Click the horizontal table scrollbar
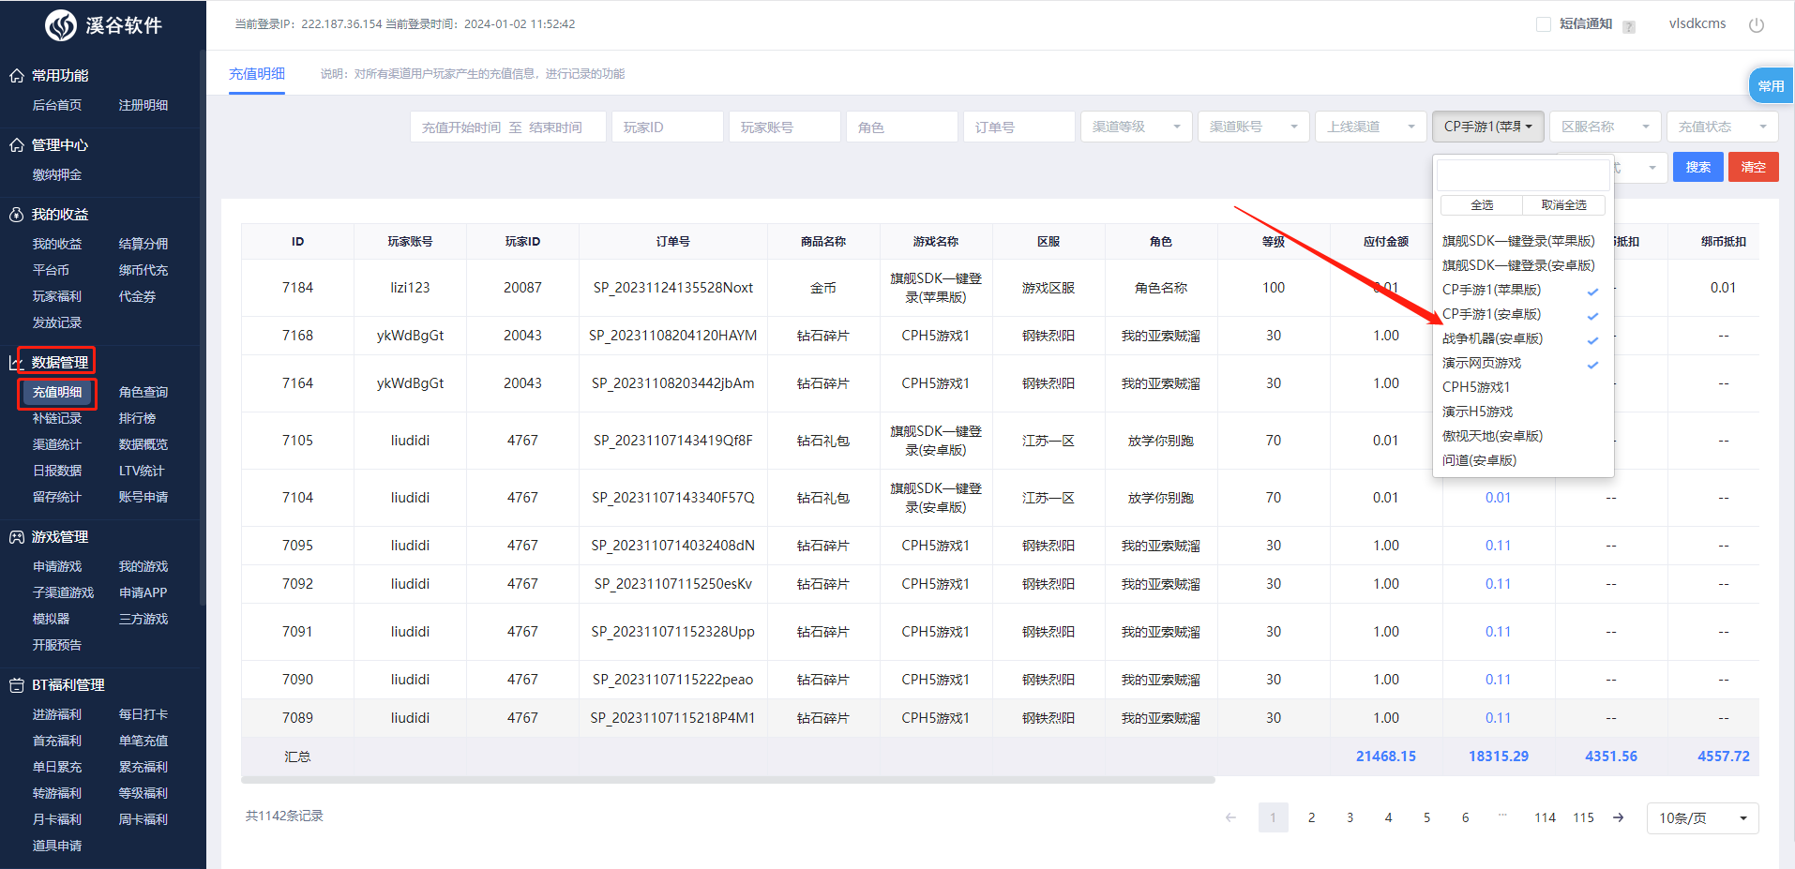Image resolution: width=1795 pixels, height=869 pixels. (728, 780)
